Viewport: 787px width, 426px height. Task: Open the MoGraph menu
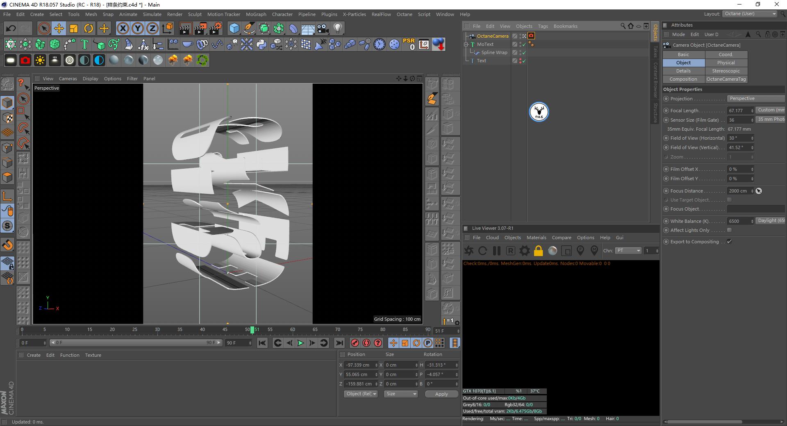pos(256,14)
